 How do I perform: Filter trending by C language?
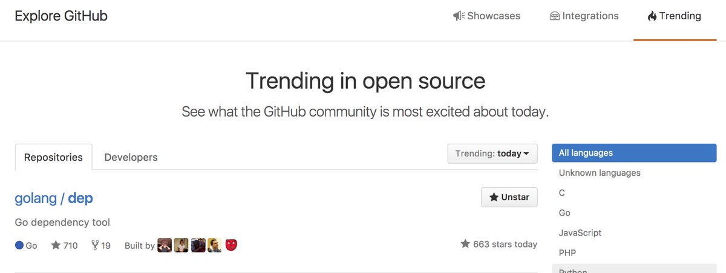click(x=562, y=193)
